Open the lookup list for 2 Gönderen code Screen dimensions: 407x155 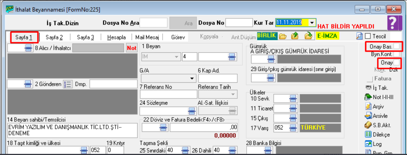tap(28, 84)
